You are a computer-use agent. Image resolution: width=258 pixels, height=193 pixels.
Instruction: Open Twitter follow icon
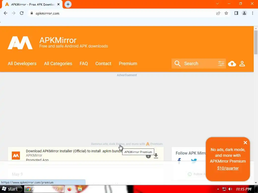pyautogui.click(x=194, y=161)
